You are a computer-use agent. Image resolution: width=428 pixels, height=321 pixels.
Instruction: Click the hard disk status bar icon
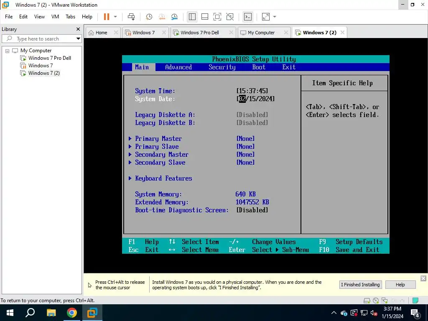[x=367, y=301]
